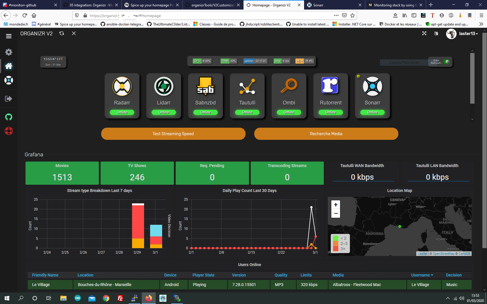Click the Test Streaming Speed button
The width and height of the screenshot is (487, 304).
(173, 134)
